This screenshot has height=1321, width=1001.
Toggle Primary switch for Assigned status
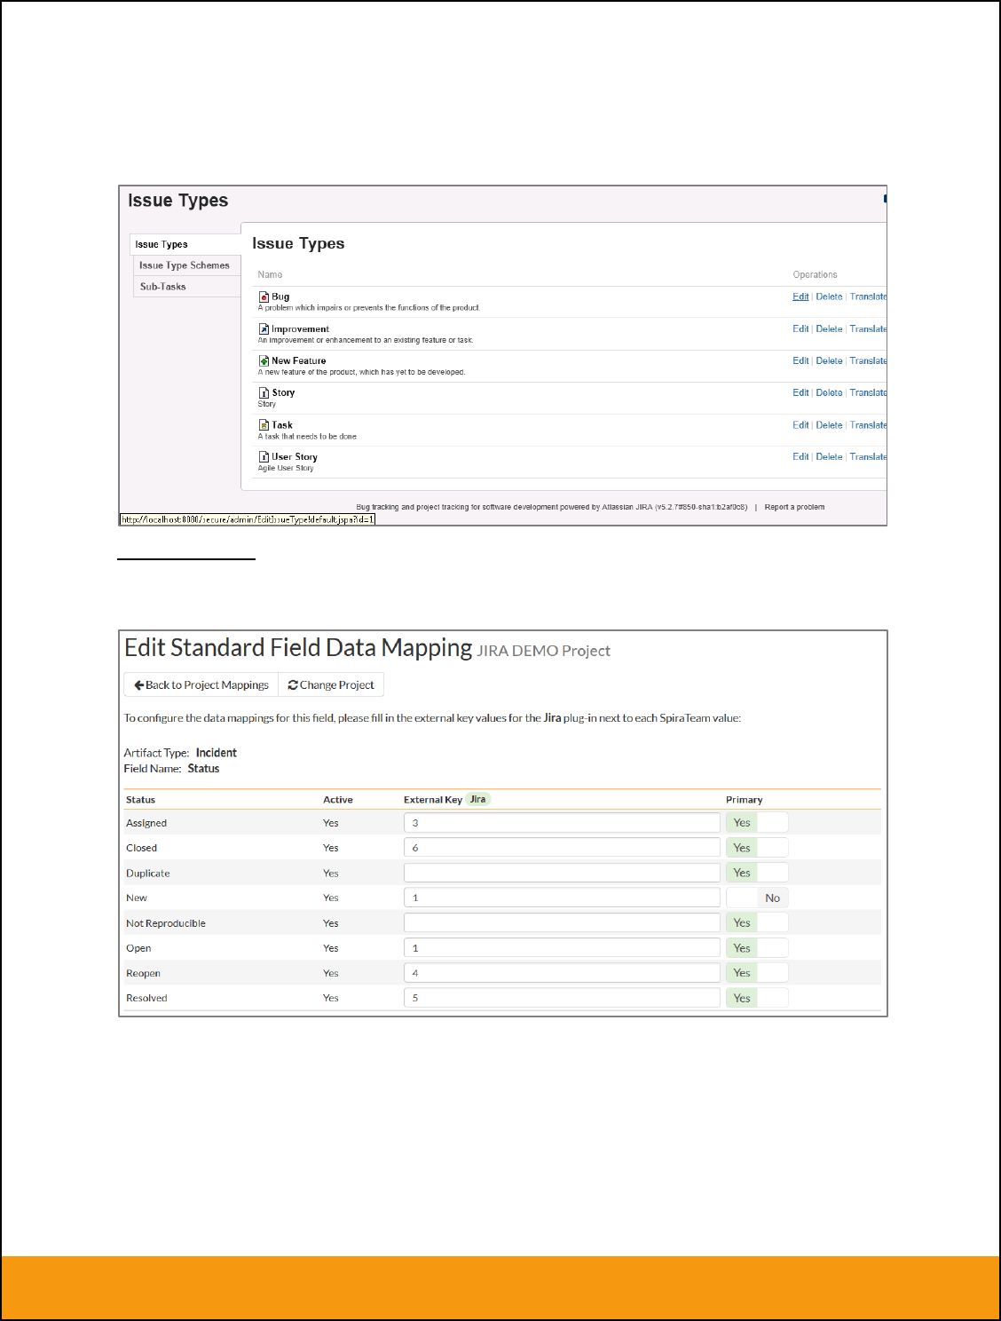click(756, 823)
